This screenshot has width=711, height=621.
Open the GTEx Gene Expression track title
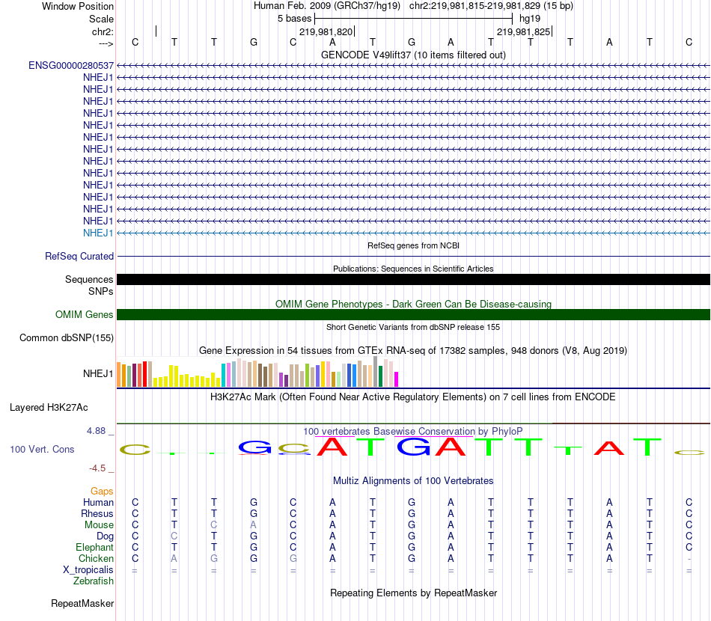tap(413, 350)
